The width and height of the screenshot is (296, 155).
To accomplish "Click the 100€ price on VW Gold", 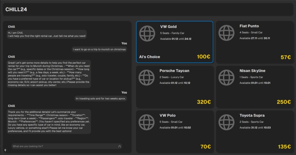I will pyautogui.click(x=203, y=57).
